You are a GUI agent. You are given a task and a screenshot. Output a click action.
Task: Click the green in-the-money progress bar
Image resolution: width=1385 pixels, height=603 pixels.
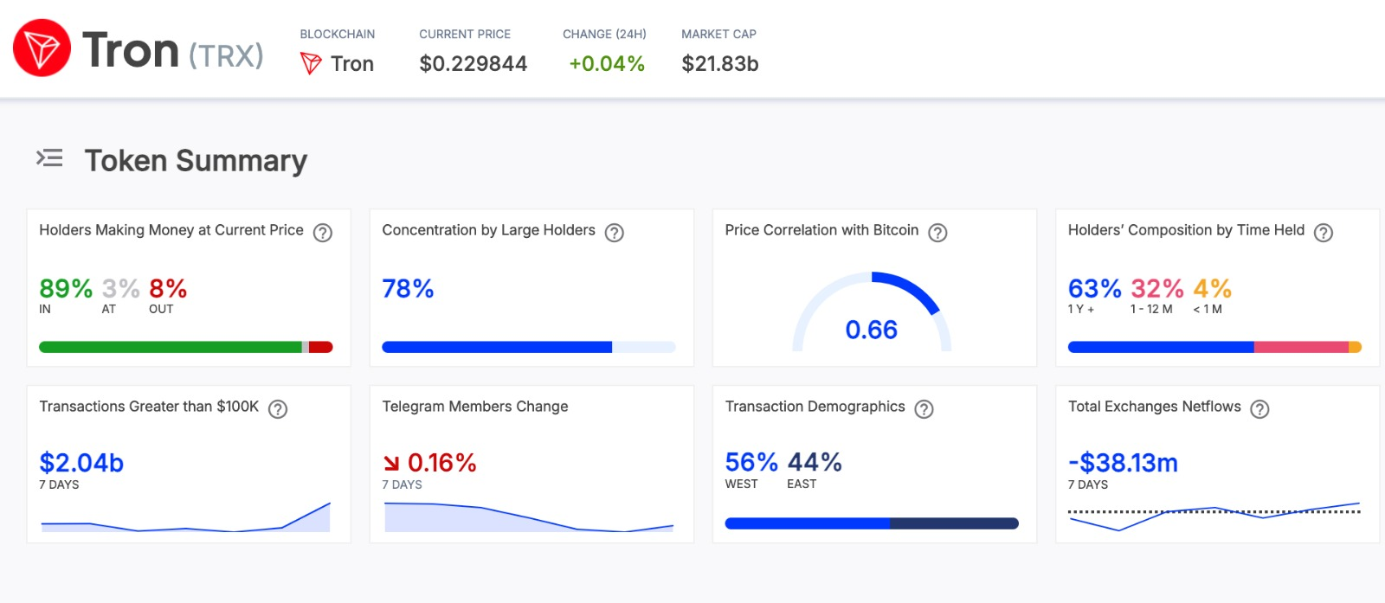tap(171, 347)
